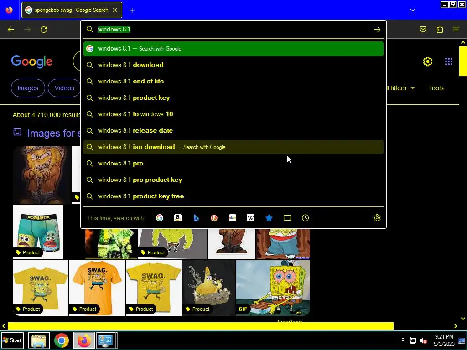Open a new tab with plus
The width and height of the screenshot is (467, 350).
pos(132,10)
